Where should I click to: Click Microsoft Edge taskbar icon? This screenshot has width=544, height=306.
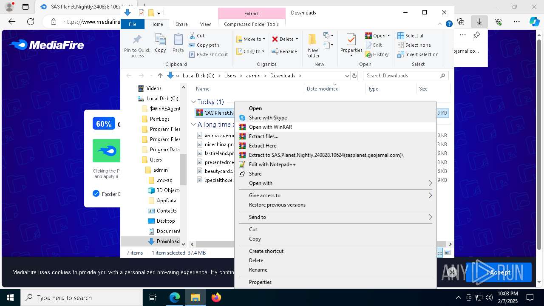175,297
